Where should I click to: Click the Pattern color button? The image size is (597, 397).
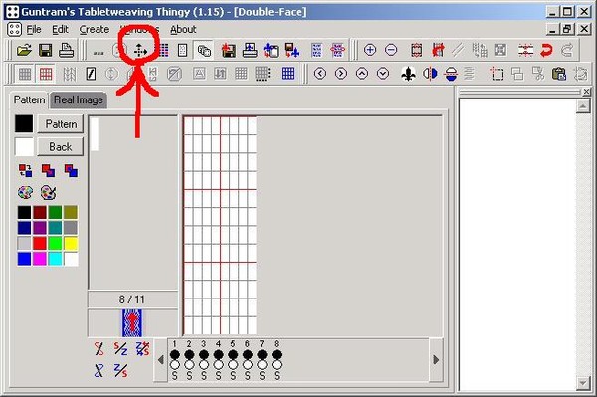point(61,124)
